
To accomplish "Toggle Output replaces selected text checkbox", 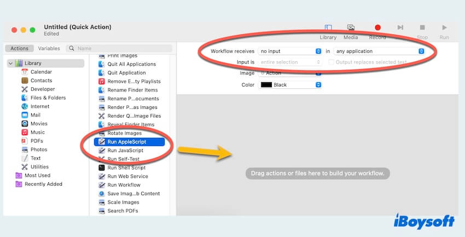I will click(331, 62).
